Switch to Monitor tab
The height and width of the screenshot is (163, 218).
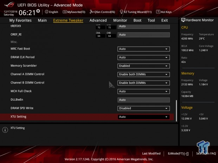(120, 20)
